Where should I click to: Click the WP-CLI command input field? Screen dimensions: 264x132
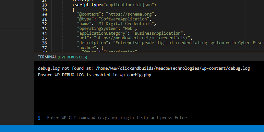[x=154, y=117]
